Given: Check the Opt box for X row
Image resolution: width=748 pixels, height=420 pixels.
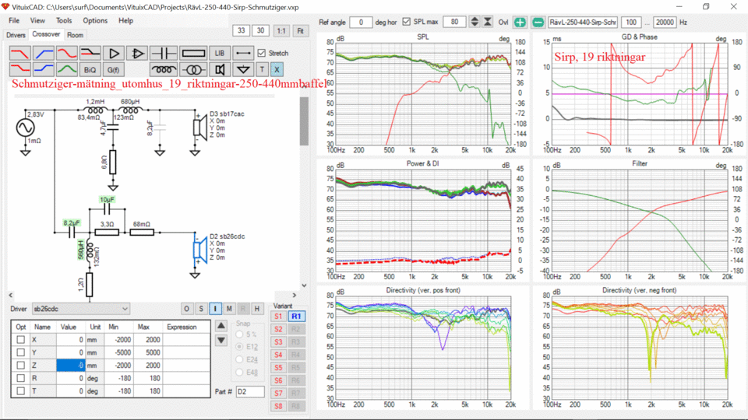Looking at the screenshot, I should 20,340.
